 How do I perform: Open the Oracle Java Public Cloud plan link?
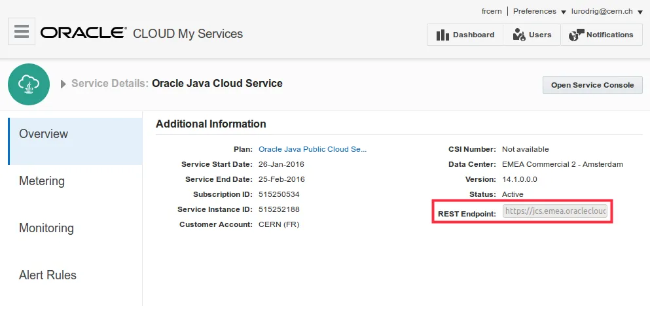pos(313,149)
